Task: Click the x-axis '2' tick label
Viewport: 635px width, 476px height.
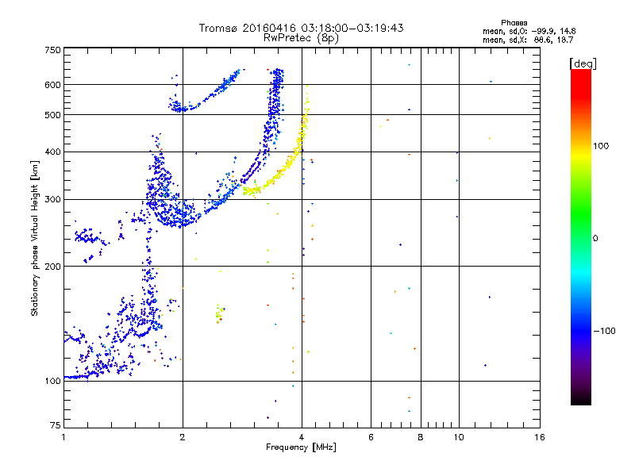Action: tap(183, 437)
